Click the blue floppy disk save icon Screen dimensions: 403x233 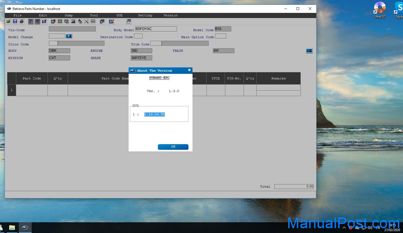[15, 21]
